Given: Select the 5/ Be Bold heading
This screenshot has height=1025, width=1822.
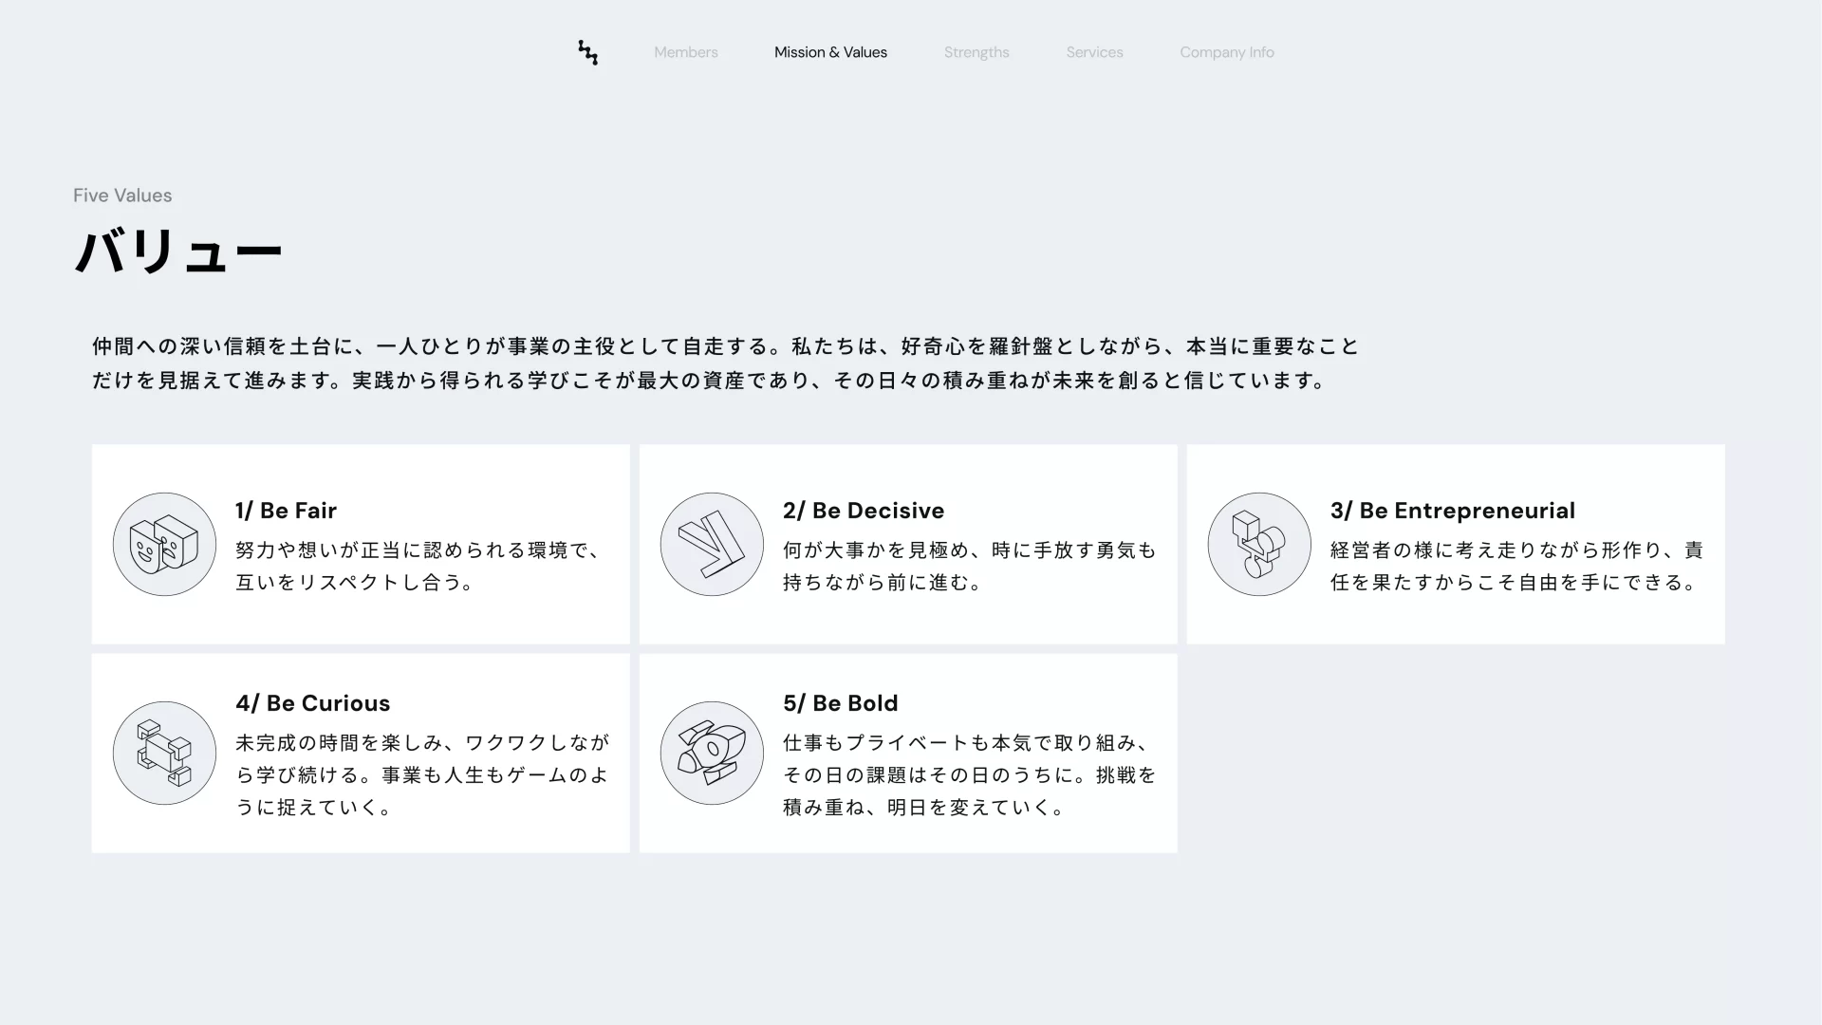Looking at the screenshot, I should [841, 703].
